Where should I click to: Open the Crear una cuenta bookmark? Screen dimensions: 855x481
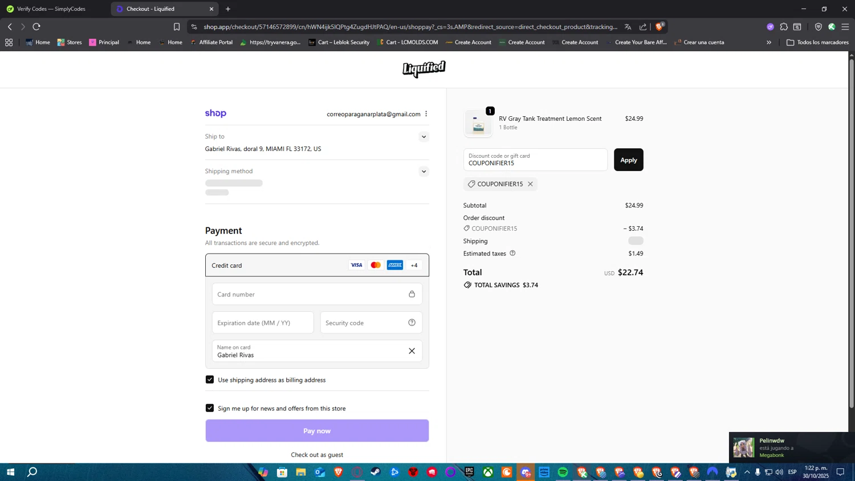tap(699, 42)
